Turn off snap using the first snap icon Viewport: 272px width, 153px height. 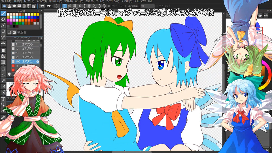[65, 6]
